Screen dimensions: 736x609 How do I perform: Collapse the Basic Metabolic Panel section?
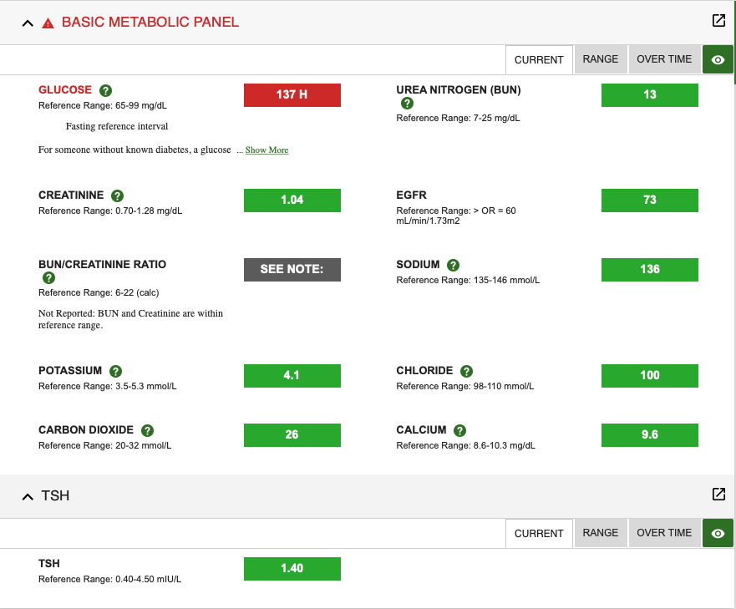tap(28, 23)
